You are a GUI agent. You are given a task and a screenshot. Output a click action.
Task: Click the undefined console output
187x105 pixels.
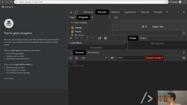pos(78,66)
